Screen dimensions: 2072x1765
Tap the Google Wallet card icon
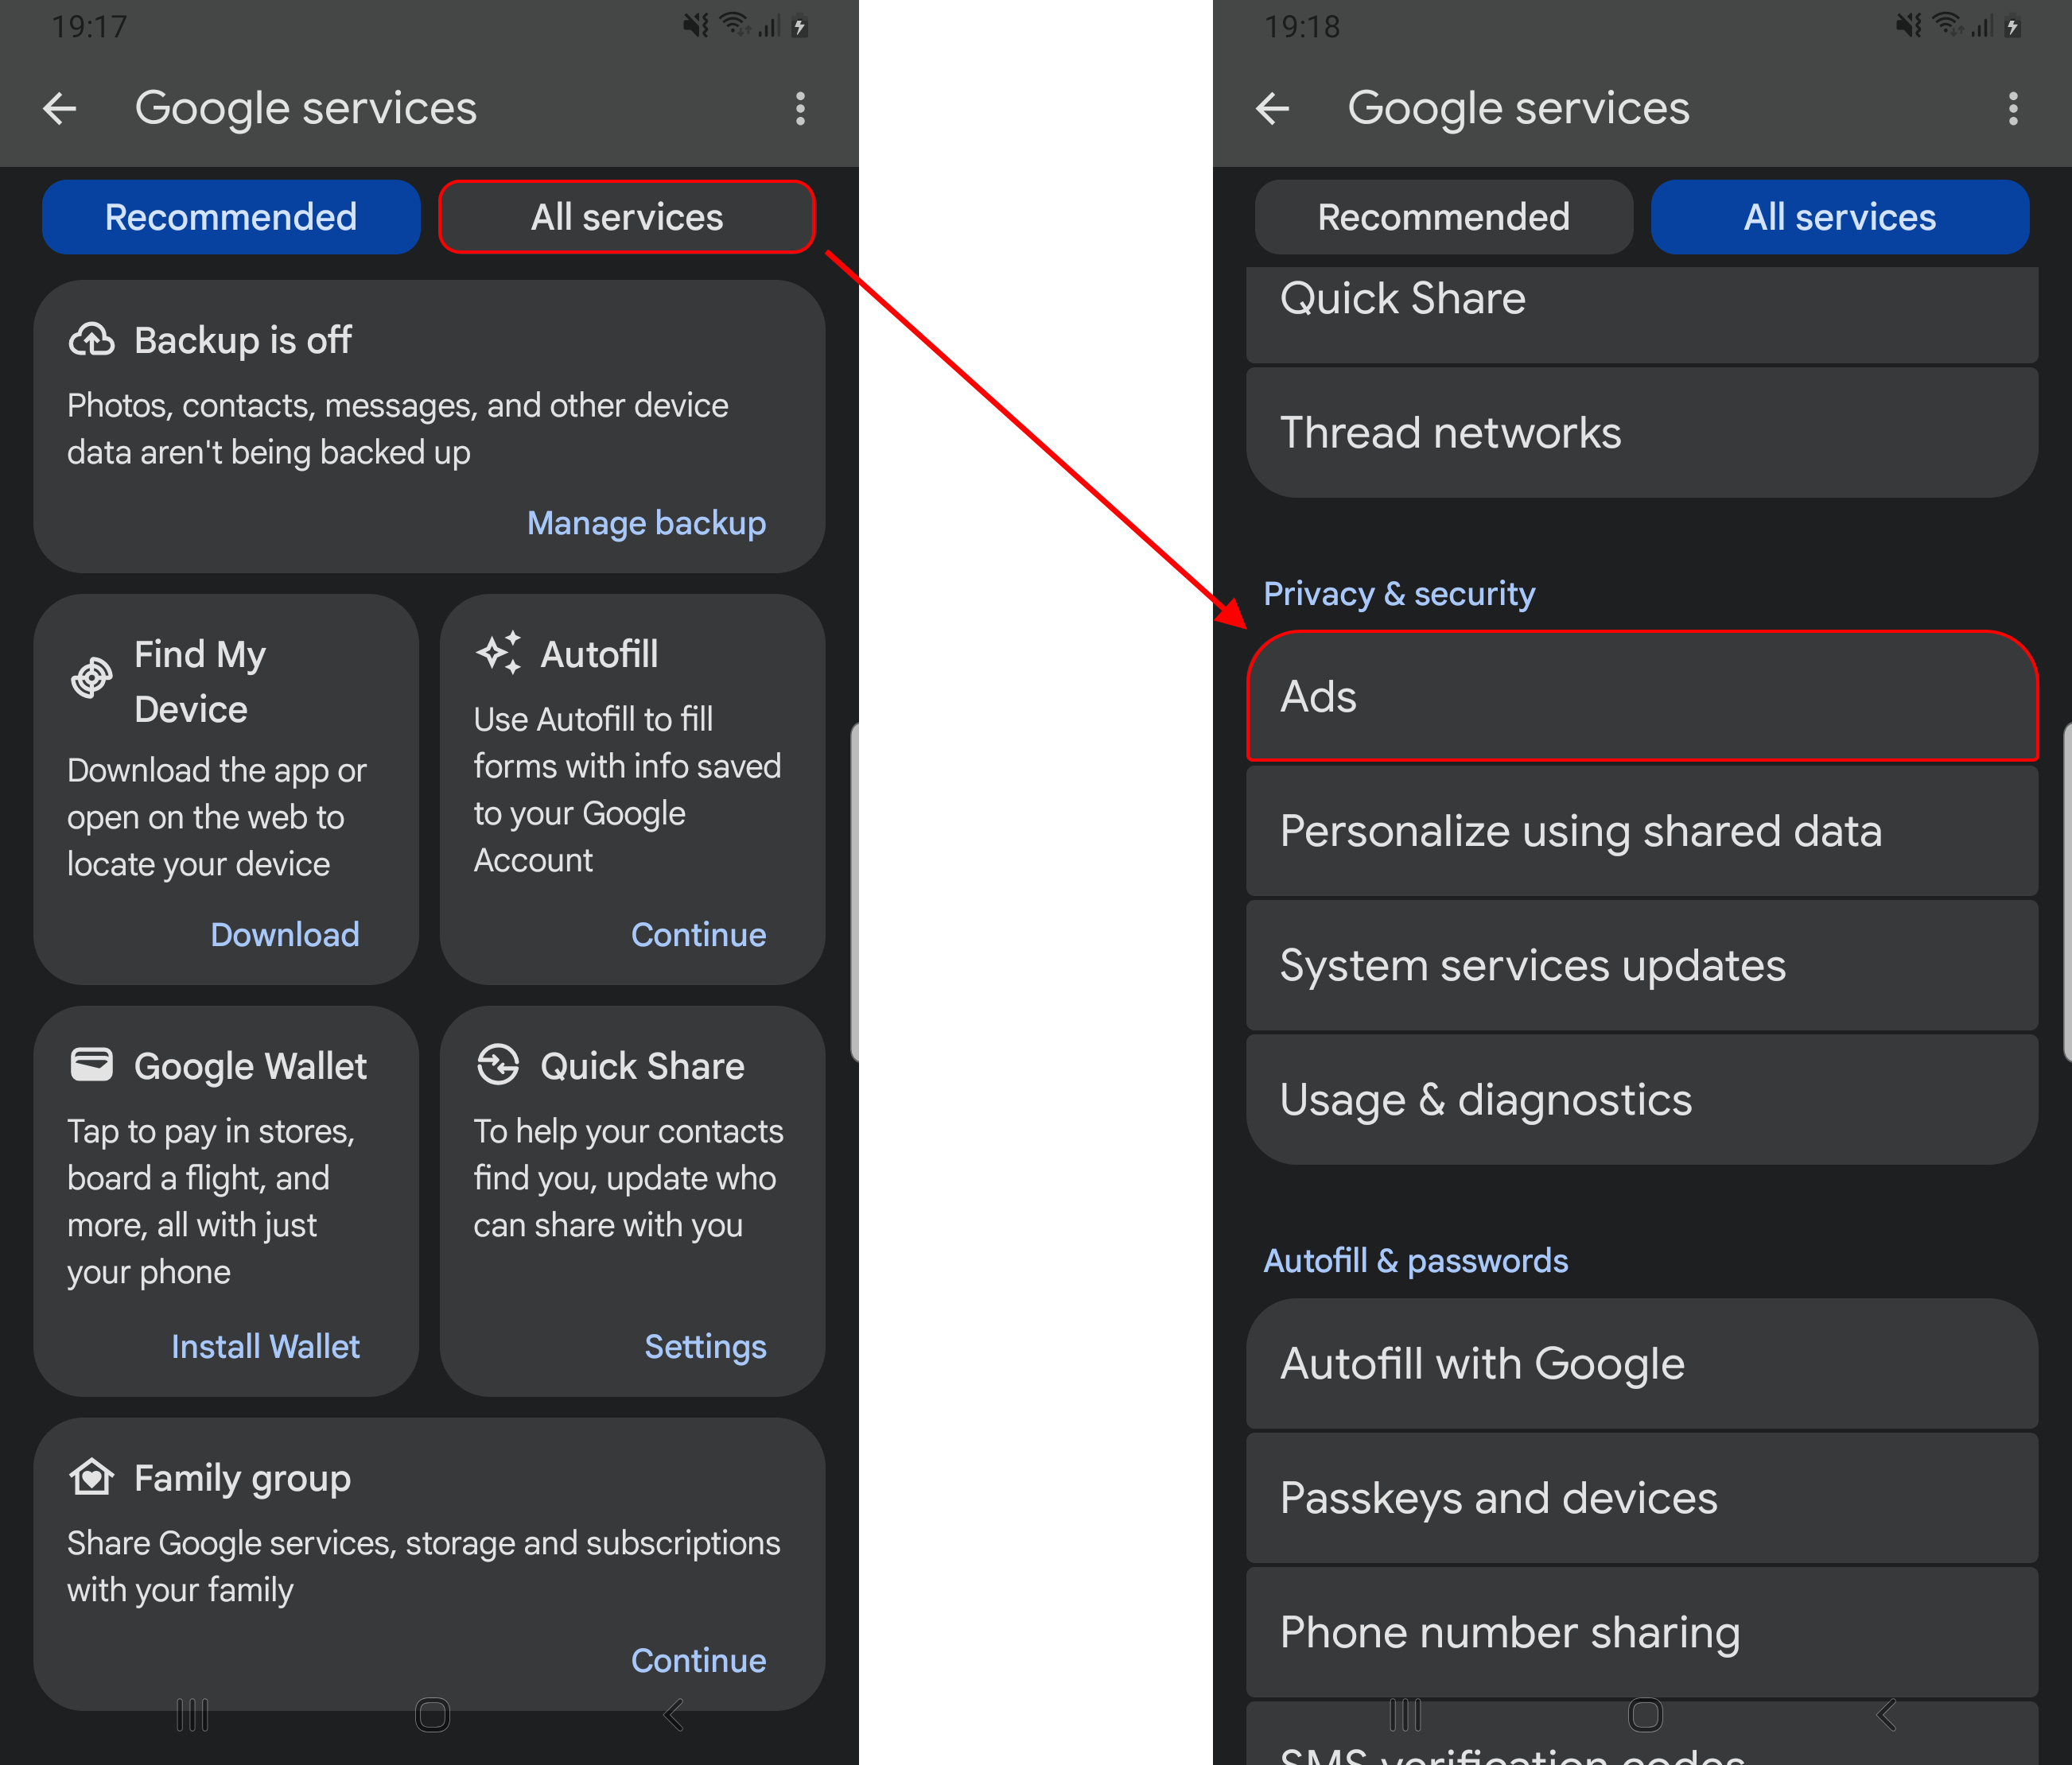pyautogui.click(x=91, y=1065)
